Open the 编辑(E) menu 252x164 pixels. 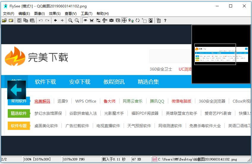point(24,14)
